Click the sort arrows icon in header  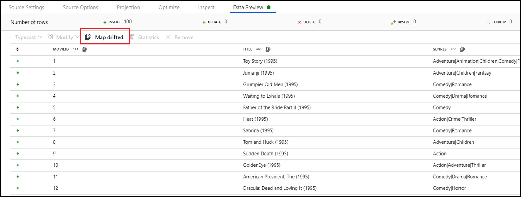pyautogui.click(x=17, y=49)
